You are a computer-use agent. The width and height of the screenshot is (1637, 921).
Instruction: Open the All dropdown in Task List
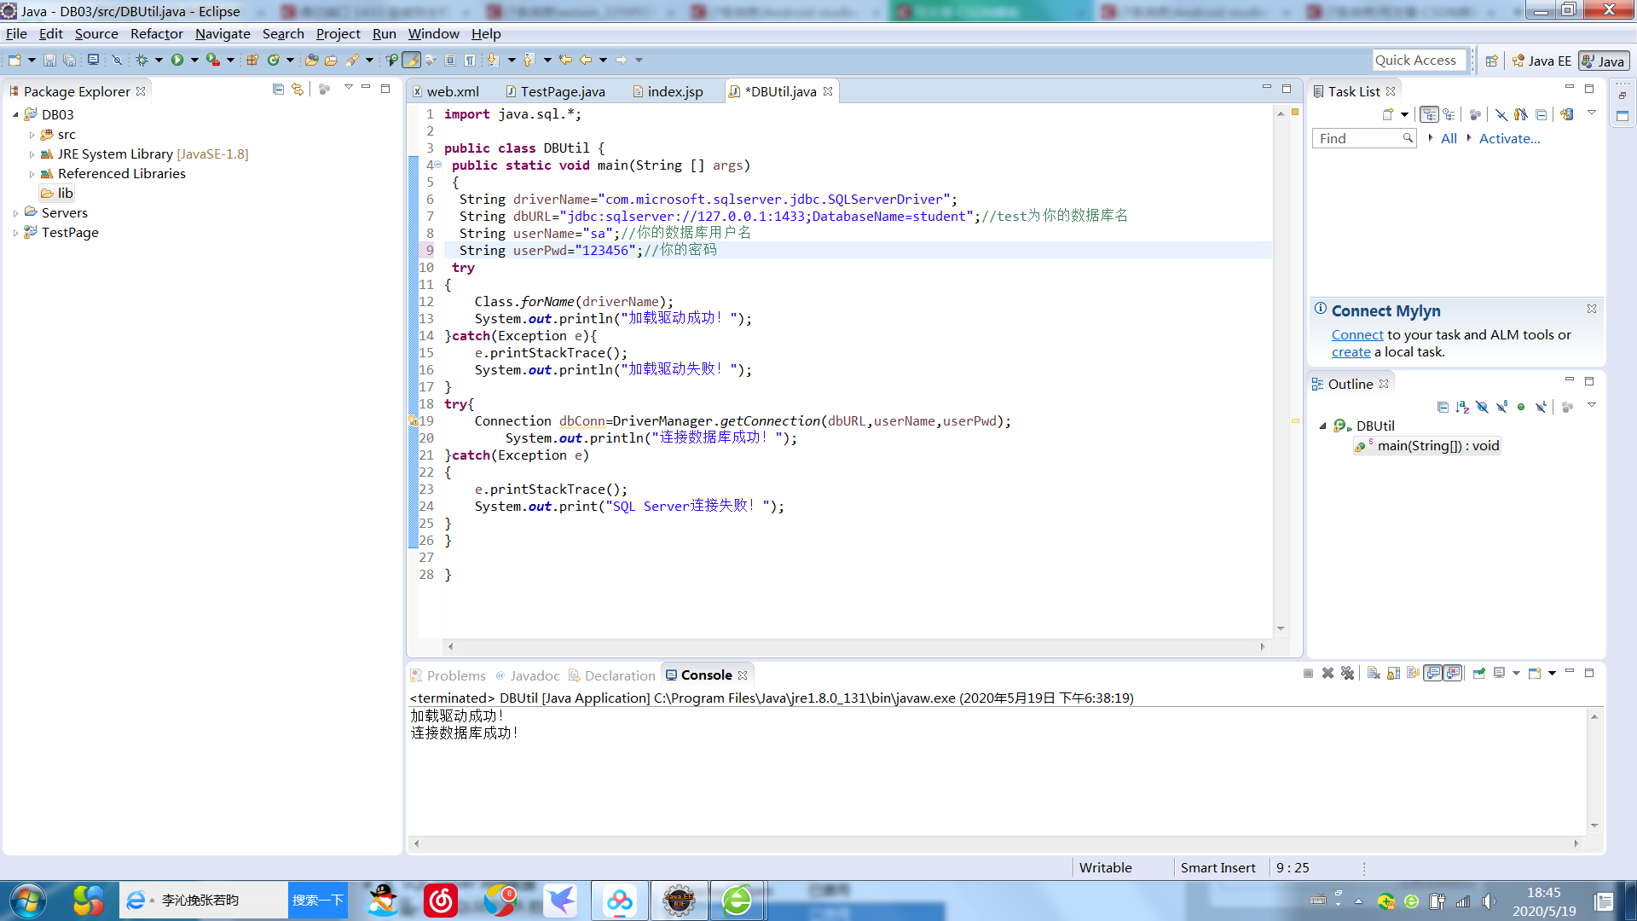(1449, 138)
